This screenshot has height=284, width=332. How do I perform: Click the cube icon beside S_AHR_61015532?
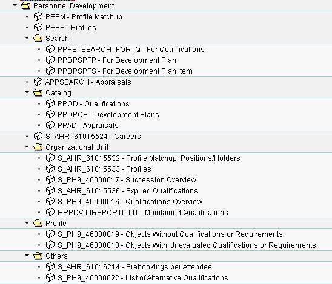click(50, 158)
